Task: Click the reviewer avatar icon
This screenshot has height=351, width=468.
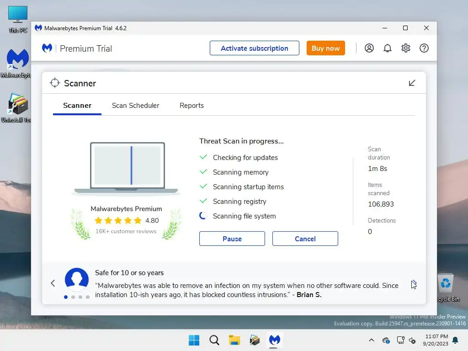Action: (77, 279)
